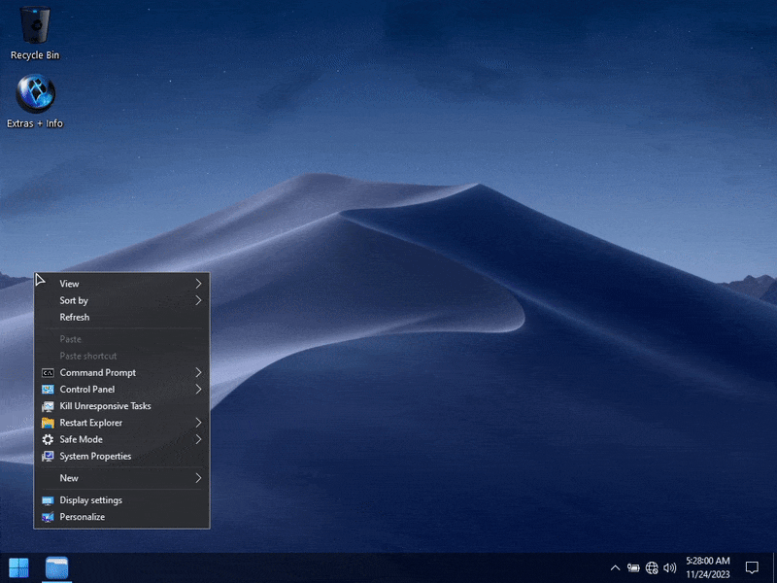
Task: Expand the Safe Mode submenu arrow
Action: 198,439
